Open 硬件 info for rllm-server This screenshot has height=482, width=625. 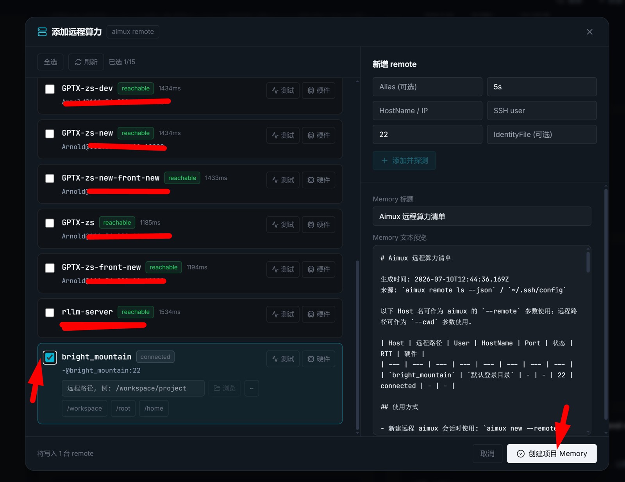click(x=318, y=314)
